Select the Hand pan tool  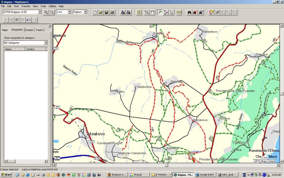click(152, 12)
